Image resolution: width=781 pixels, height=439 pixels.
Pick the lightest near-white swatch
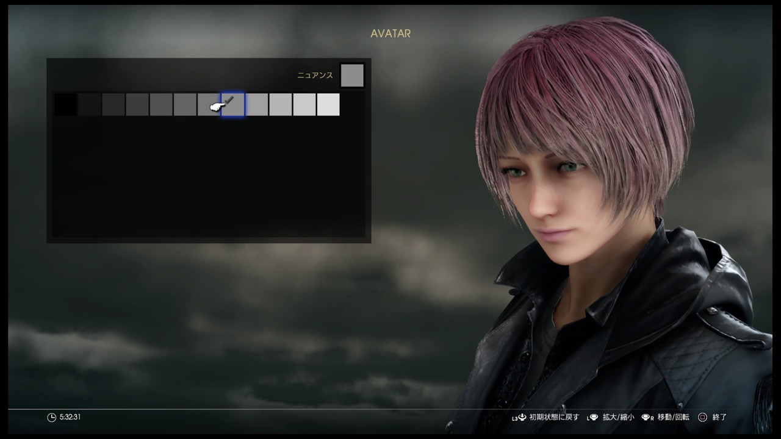(x=328, y=104)
